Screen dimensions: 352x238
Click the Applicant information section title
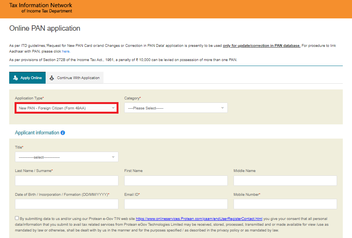37,133
